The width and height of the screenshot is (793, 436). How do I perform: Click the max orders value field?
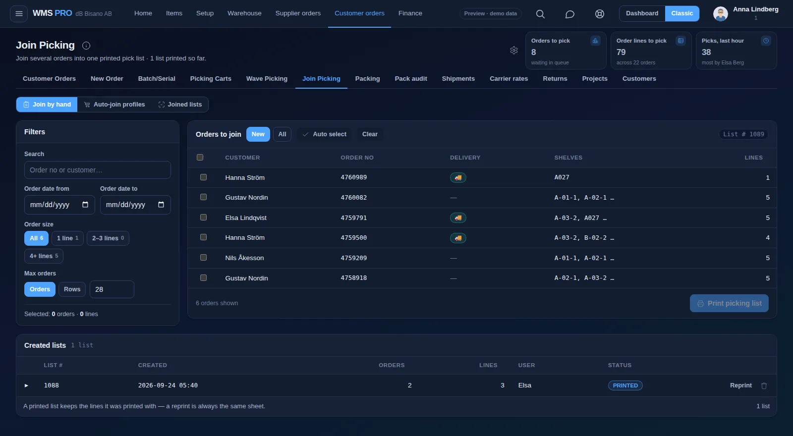[112, 289]
